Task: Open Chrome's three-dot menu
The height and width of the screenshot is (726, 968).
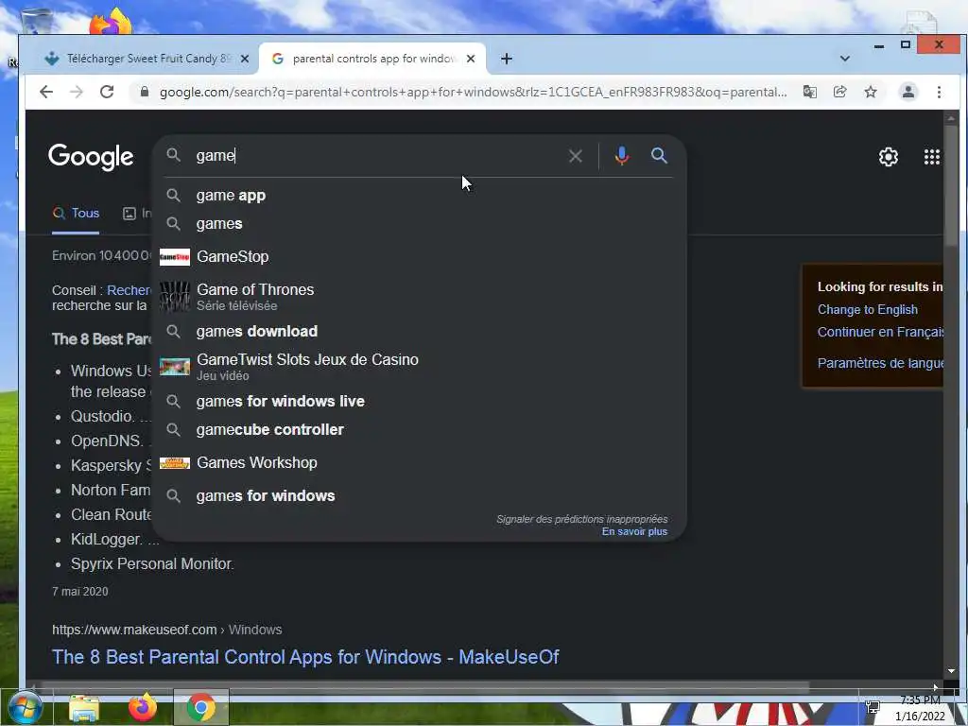Action: click(939, 92)
